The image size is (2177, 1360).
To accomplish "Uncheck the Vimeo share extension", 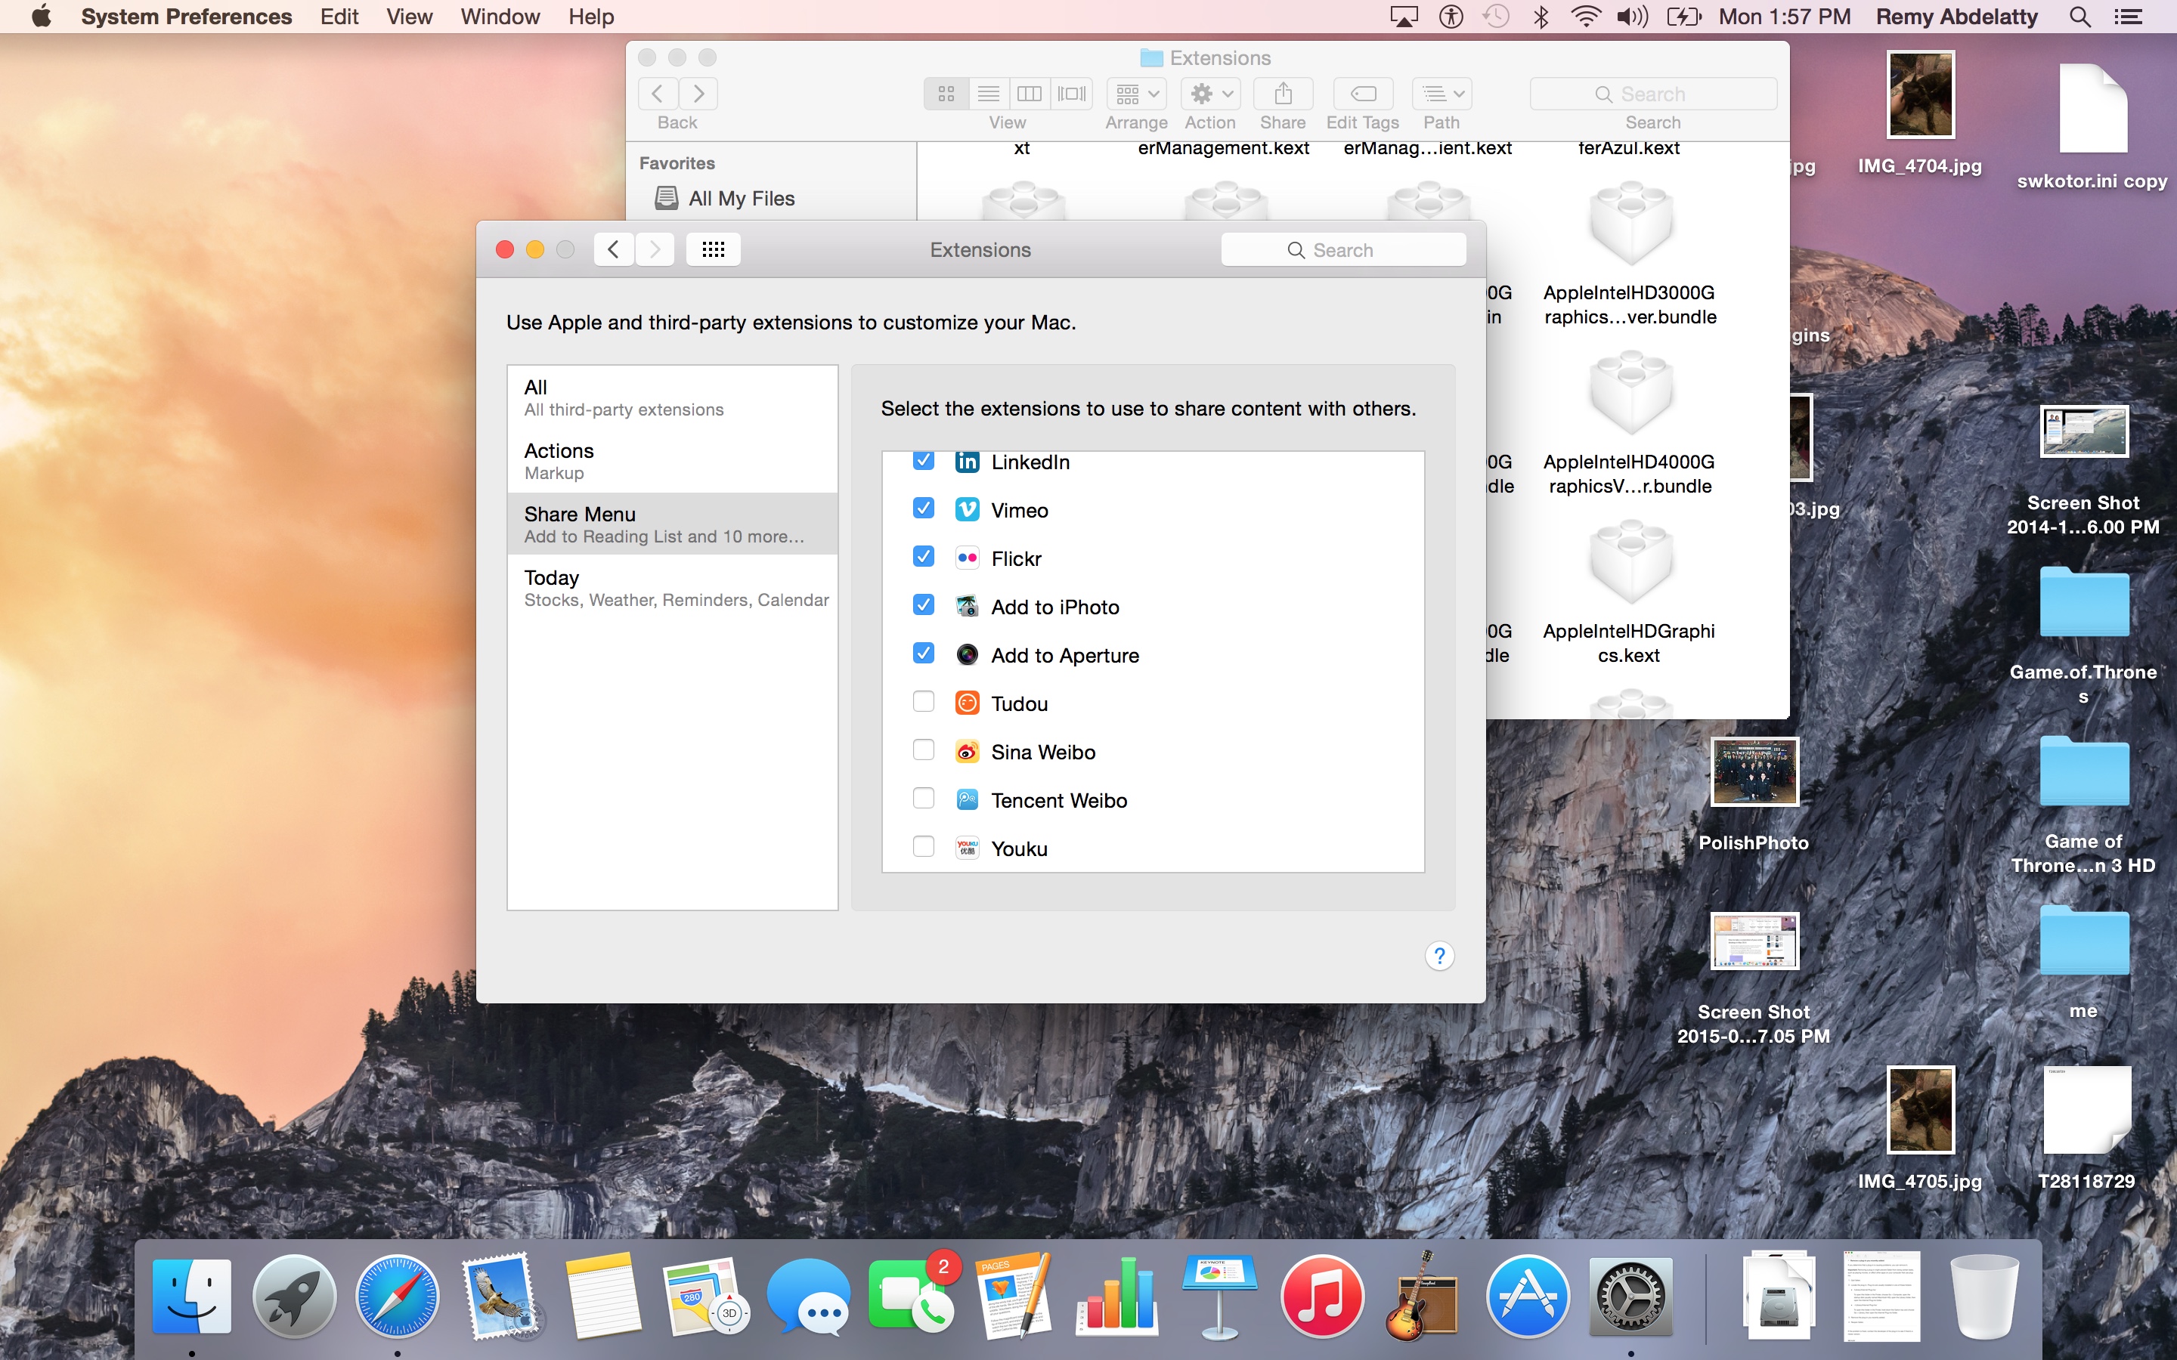I will [x=923, y=508].
